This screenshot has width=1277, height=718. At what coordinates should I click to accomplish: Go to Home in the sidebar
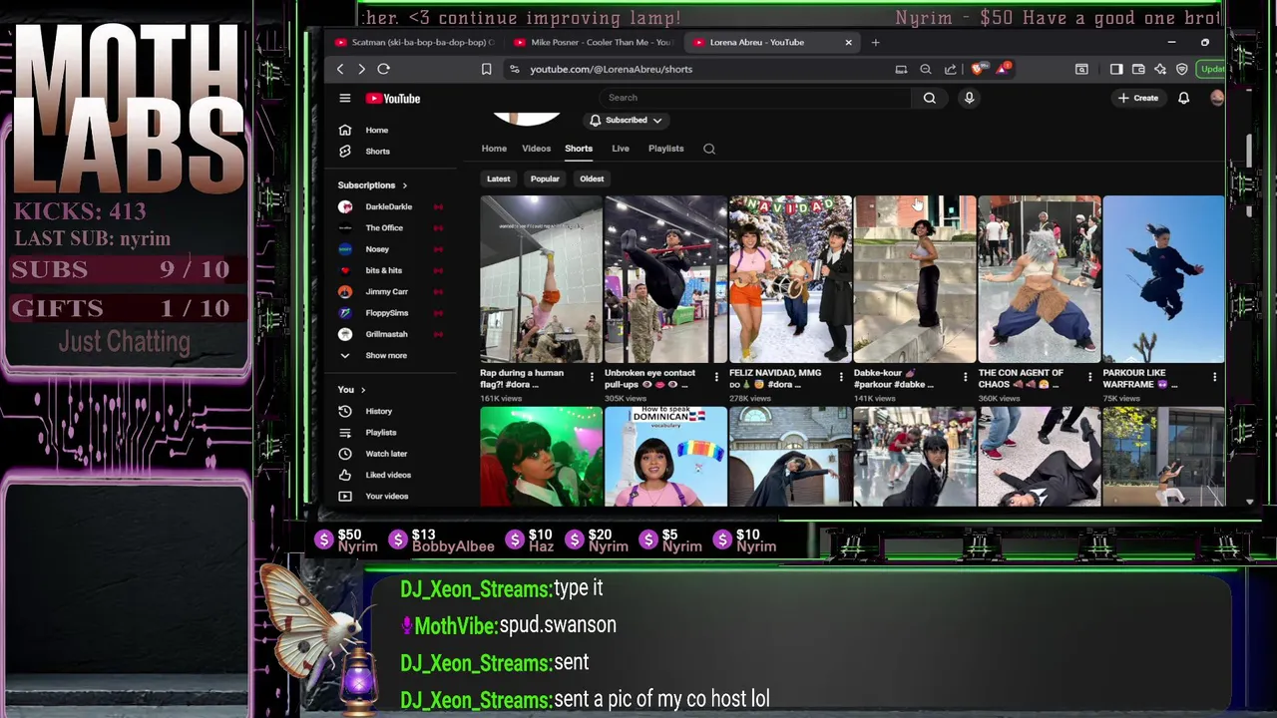[x=375, y=130]
